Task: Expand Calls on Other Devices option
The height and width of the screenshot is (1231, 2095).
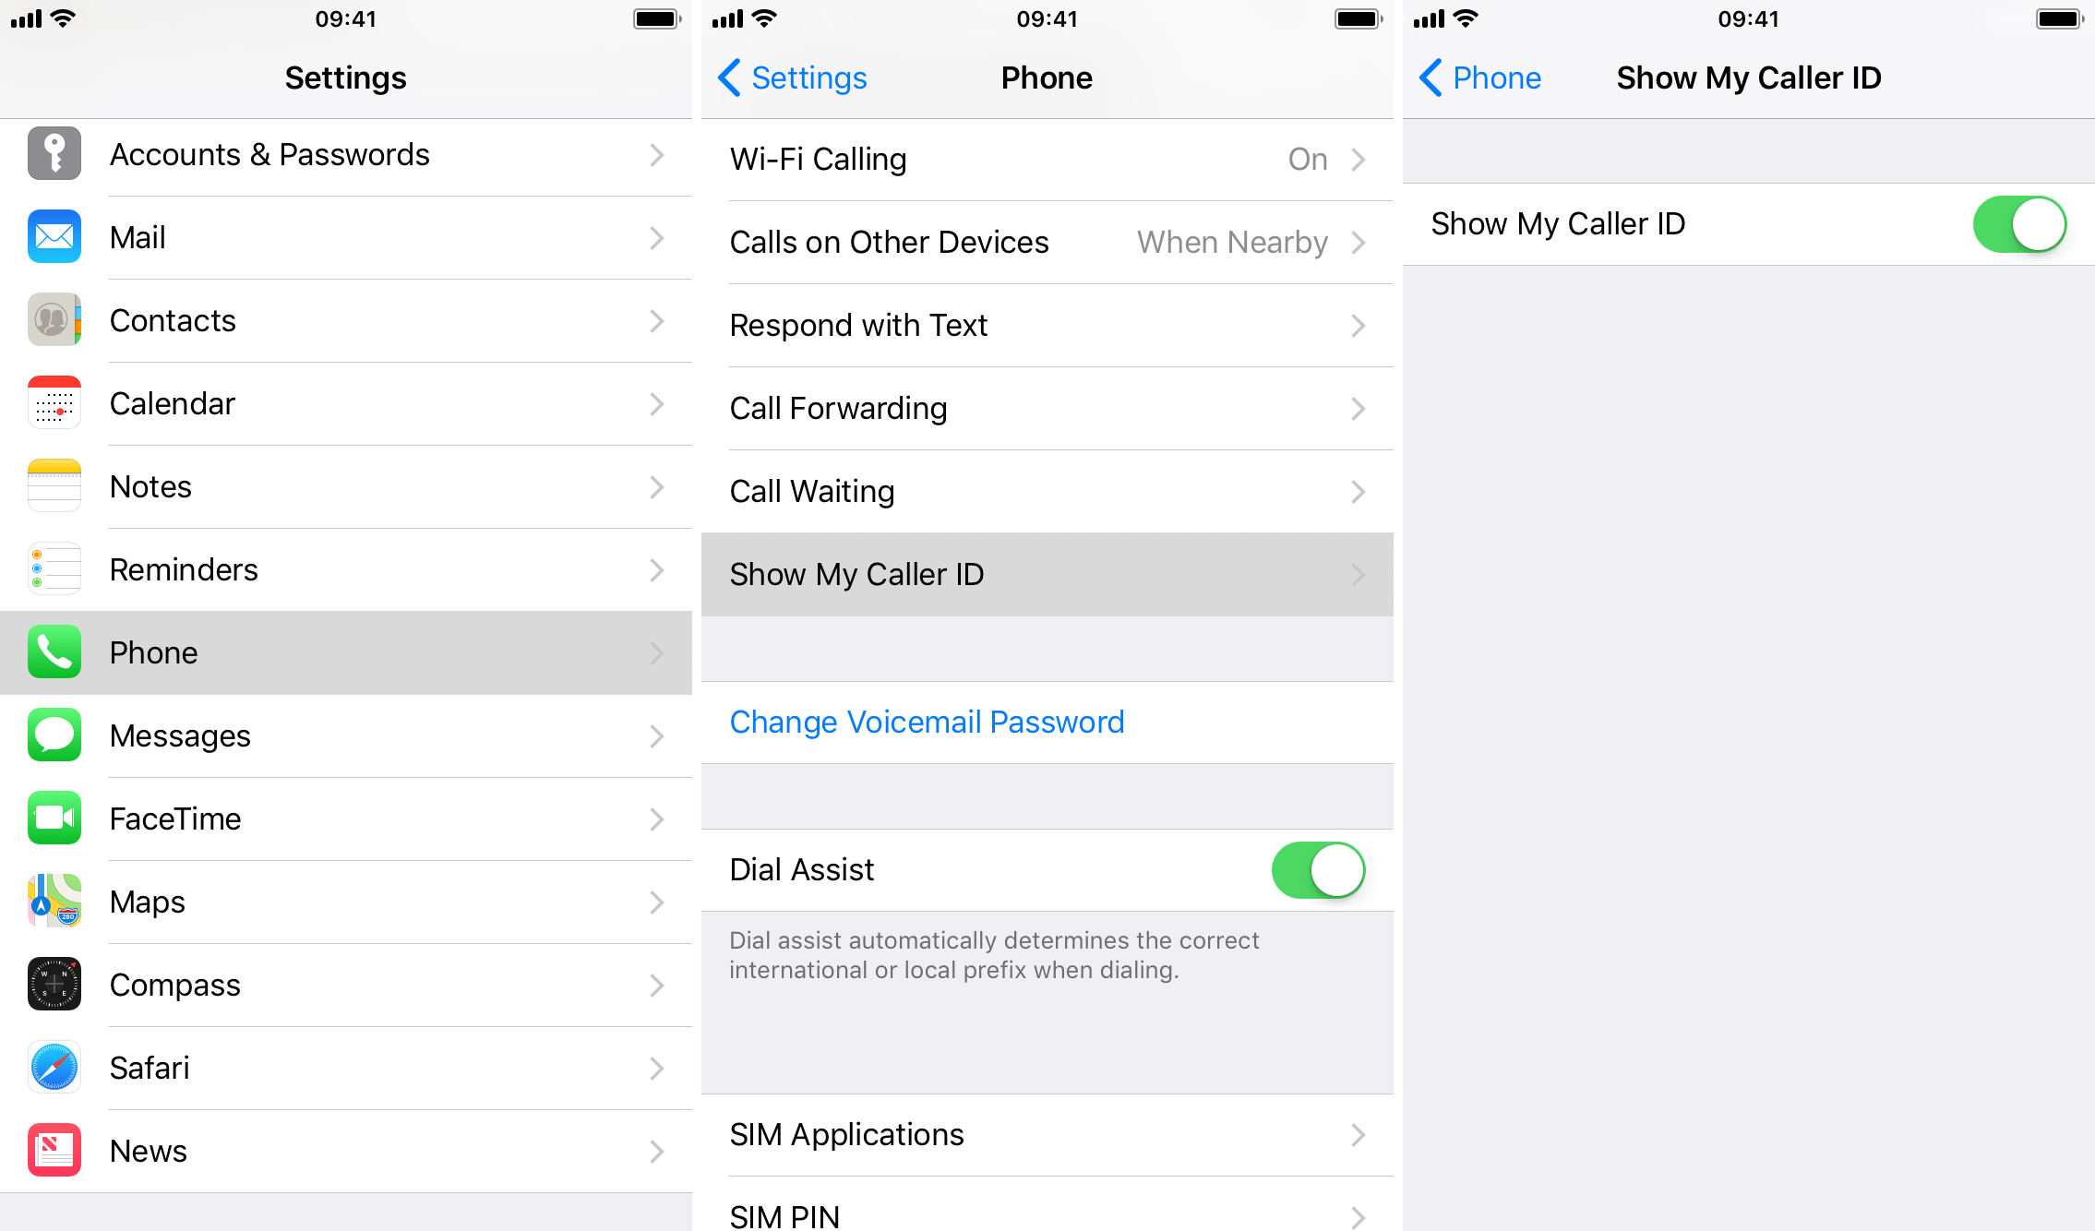Action: click(1046, 242)
